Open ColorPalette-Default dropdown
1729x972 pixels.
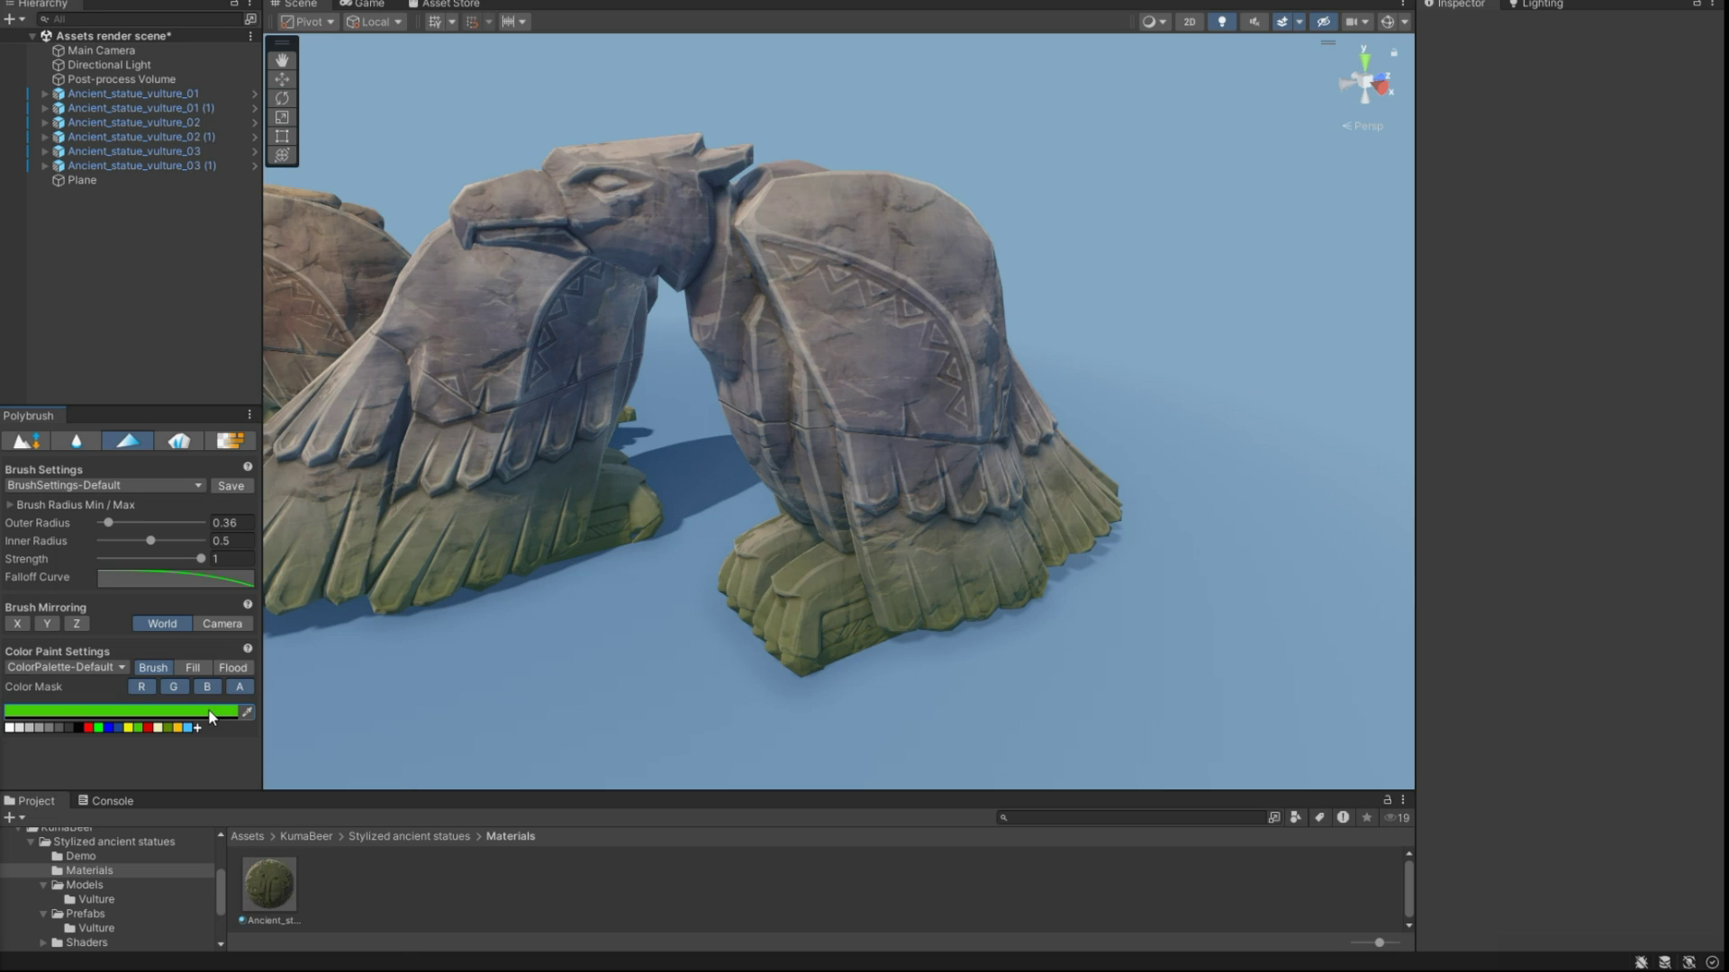pyautogui.click(x=67, y=668)
